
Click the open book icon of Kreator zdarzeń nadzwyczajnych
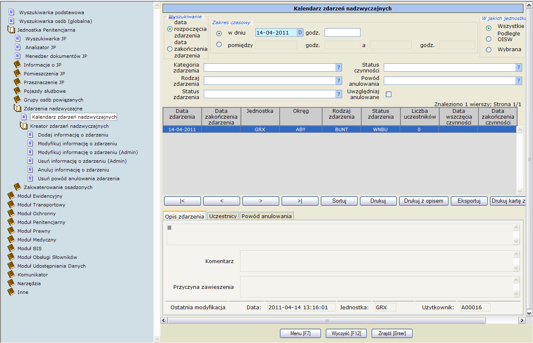pyautogui.click(x=24, y=126)
